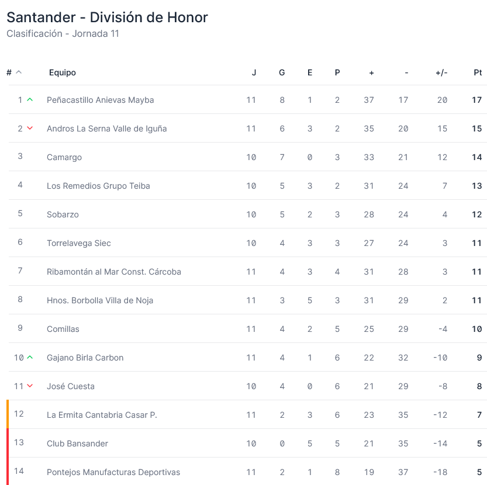Viewport: 487px width, 485px height.
Task: Sort table by Equipo column header
Action: (x=63, y=72)
